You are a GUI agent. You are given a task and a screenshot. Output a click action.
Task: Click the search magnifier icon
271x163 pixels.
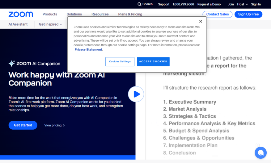[x=139, y=4]
